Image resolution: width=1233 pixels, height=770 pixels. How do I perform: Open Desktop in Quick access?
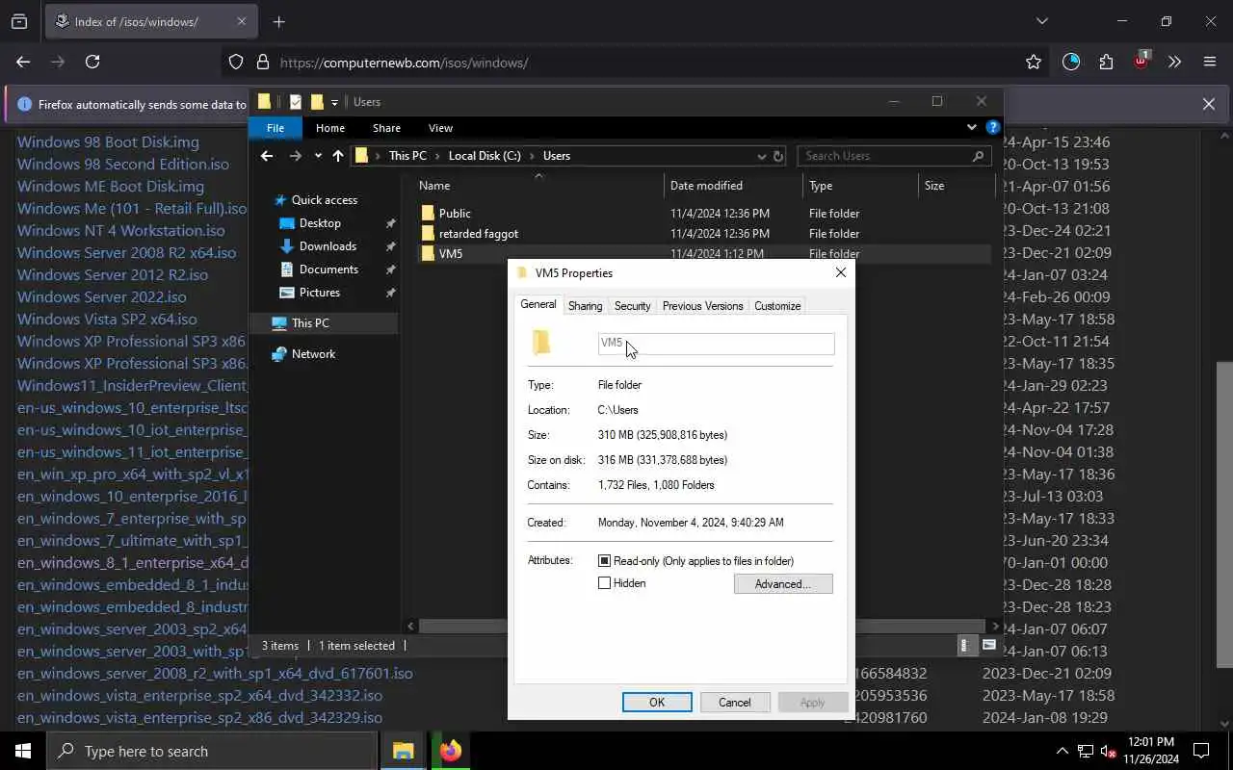320,223
